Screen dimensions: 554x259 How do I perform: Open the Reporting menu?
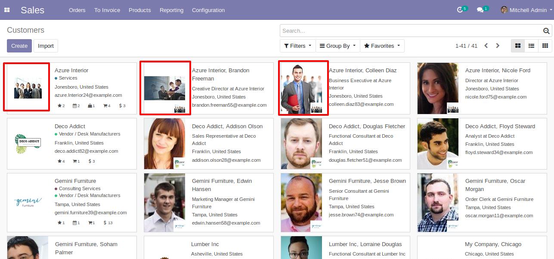pos(171,10)
